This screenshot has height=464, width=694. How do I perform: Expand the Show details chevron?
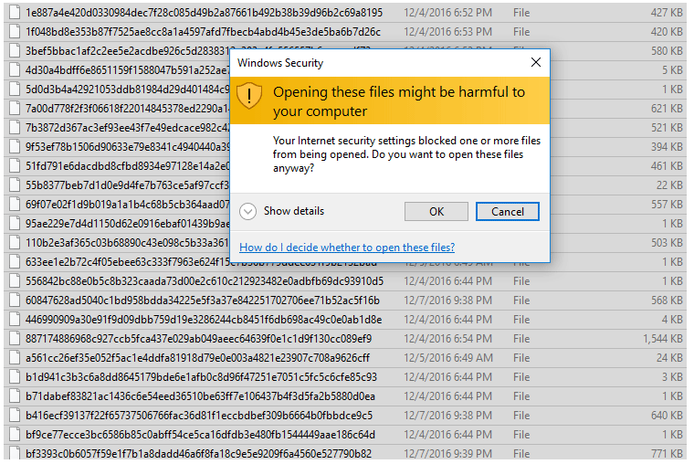(x=248, y=211)
